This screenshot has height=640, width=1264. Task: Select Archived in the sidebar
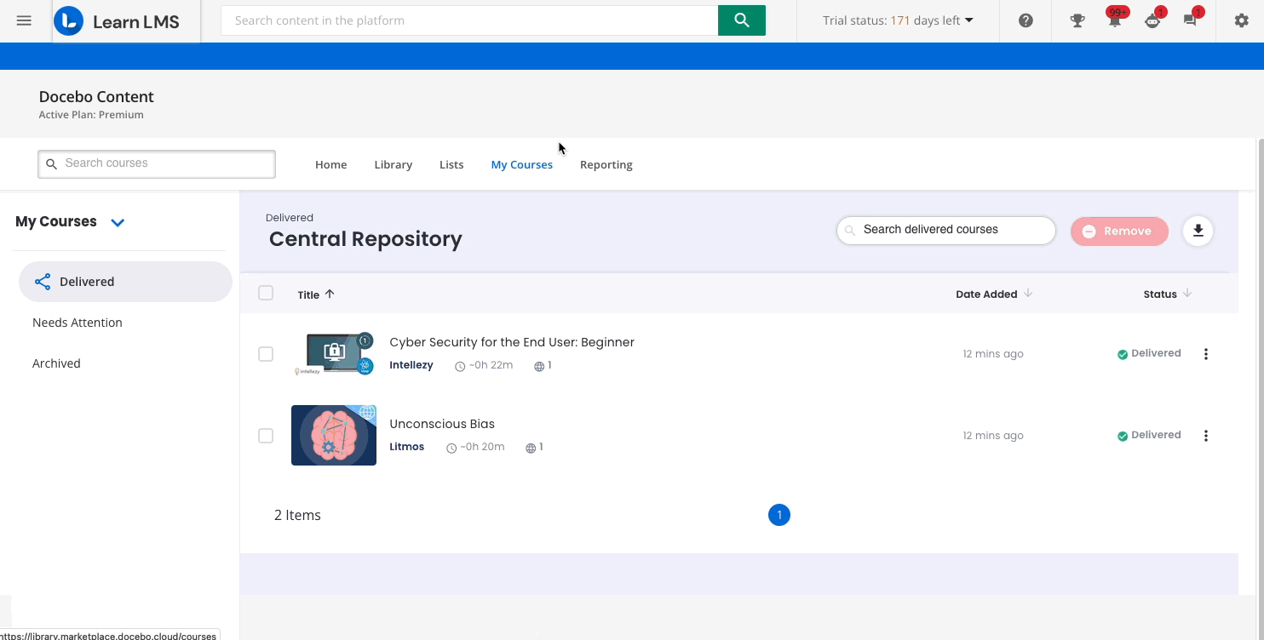(x=56, y=363)
